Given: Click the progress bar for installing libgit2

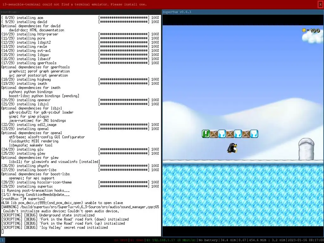Looking at the screenshot, I should (124, 42).
